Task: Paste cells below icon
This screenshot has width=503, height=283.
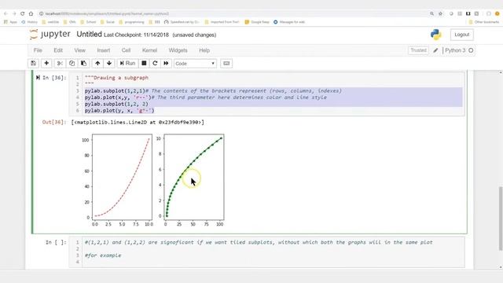Action: click(84, 63)
